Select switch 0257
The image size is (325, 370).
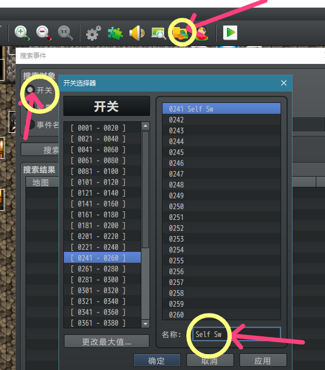coord(222,282)
